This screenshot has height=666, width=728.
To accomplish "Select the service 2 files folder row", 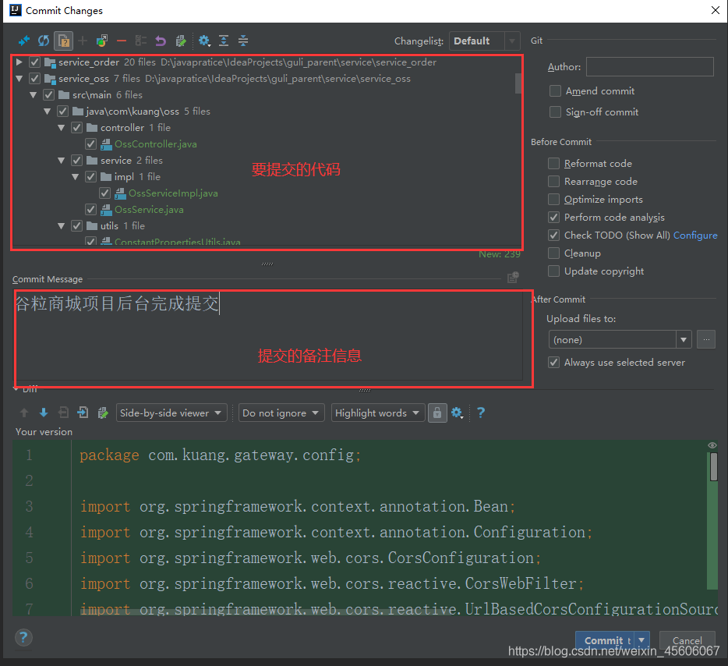I will (x=132, y=160).
